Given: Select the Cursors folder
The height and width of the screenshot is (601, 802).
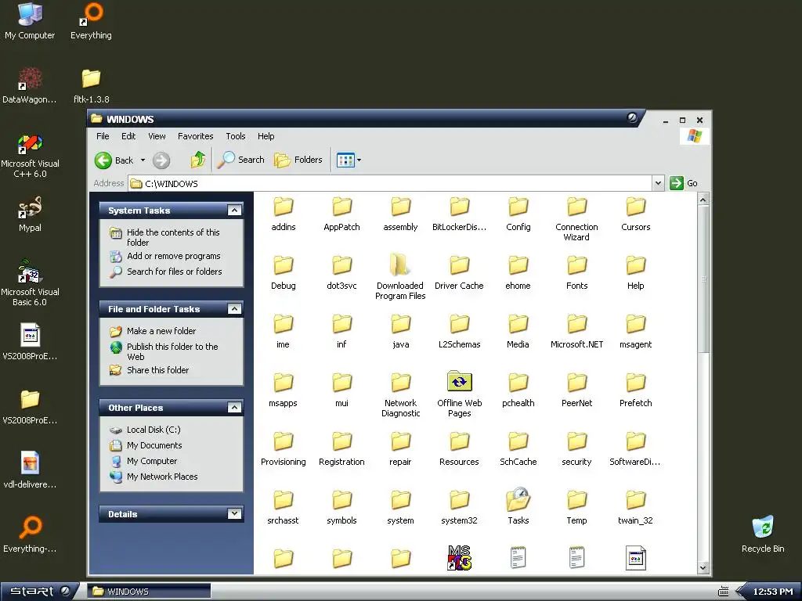Looking at the screenshot, I should (x=636, y=214).
